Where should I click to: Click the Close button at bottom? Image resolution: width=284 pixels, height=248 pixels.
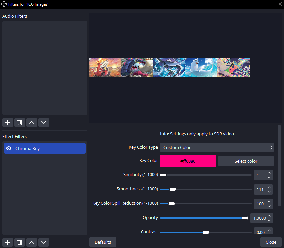[271, 242]
